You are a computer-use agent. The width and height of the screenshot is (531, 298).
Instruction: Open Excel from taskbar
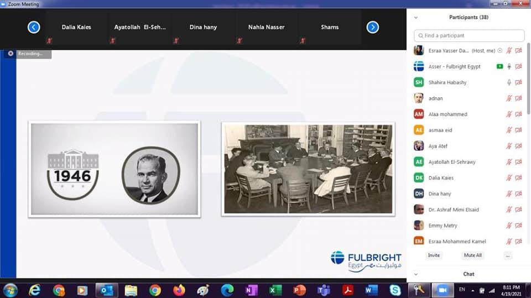(x=275, y=290)
